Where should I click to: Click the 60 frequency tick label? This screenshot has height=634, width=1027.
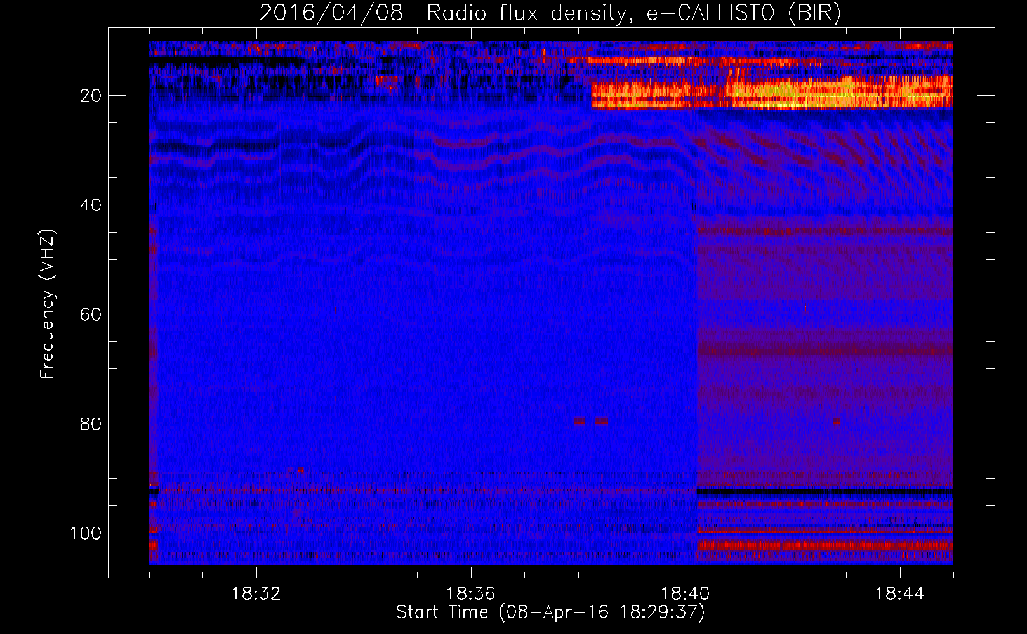coord(91,314)
